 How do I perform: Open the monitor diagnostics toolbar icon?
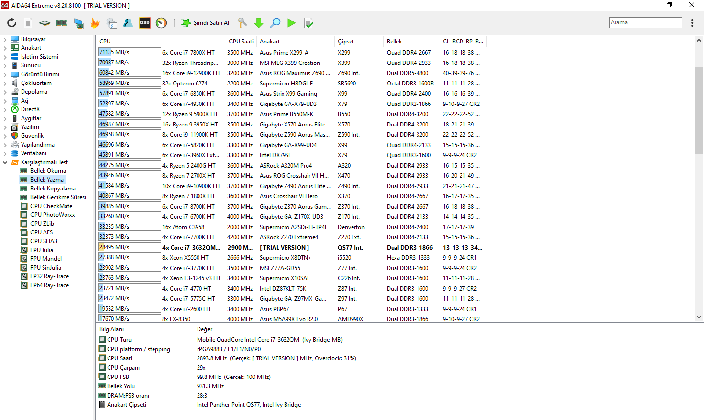(78, 23)
